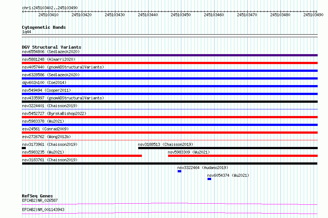Screen dimensions: 328x218
Task: Select the red nsv5881248 variant bar
Action: click(170, 63)
